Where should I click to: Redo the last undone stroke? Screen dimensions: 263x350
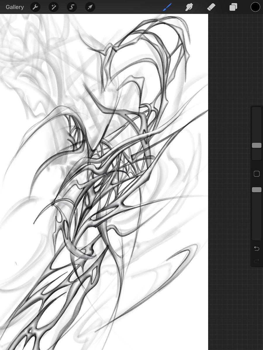(x=257, y=261)
